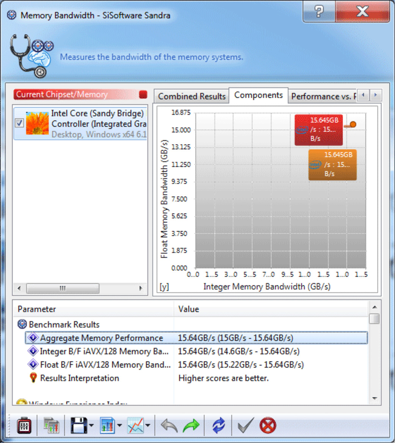395x443 pixels.
Task: Click the Intel logo in orange label
Action: pos(315,164)
